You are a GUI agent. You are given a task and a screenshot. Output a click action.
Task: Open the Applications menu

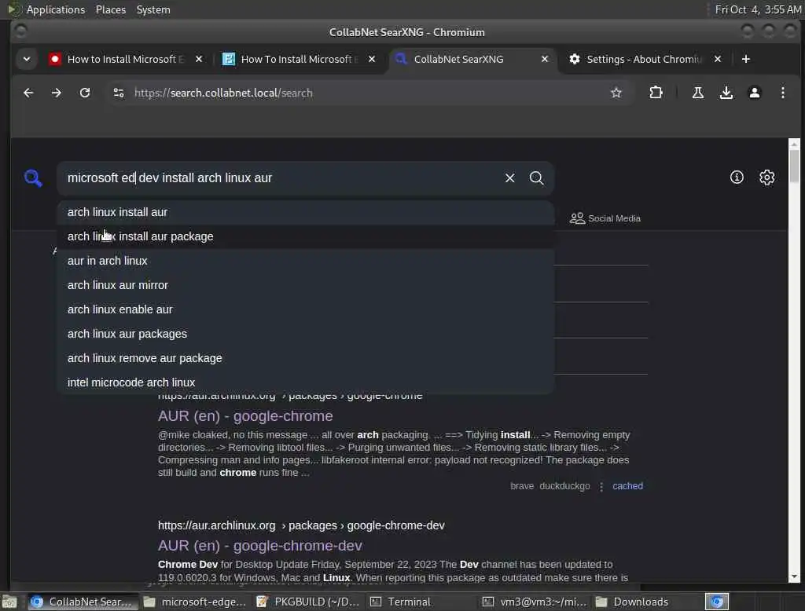[x=56, y=9]
